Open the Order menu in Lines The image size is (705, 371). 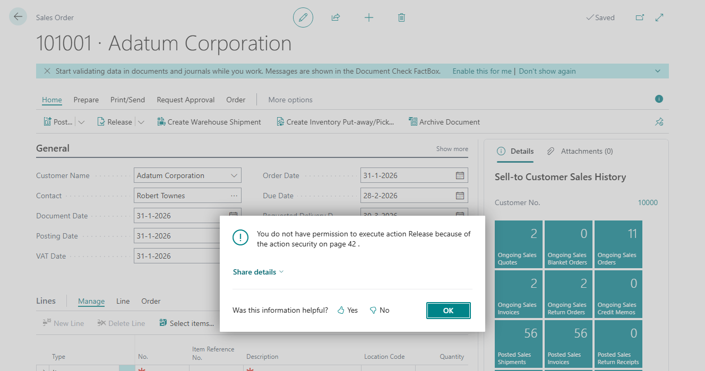[x=151, y=301]
